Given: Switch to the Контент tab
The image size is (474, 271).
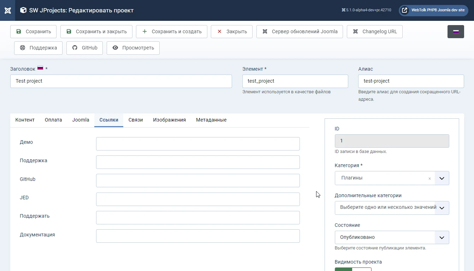Looking at the screenshot, I should [25, 120].
